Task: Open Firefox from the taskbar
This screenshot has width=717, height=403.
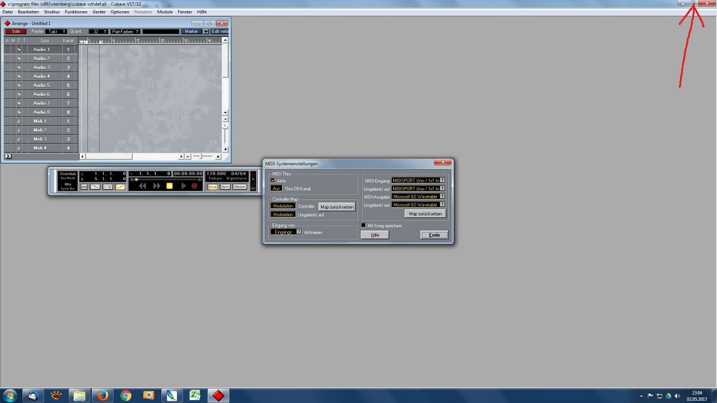Action: click(x=102, y=395)
